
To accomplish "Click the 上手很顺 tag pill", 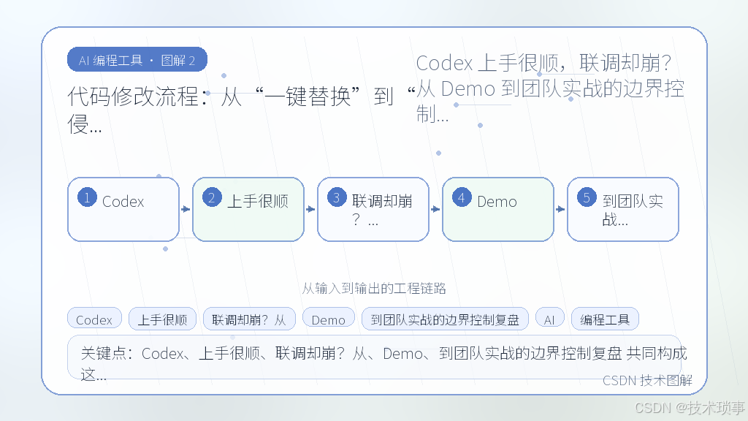I will (162, 319).
